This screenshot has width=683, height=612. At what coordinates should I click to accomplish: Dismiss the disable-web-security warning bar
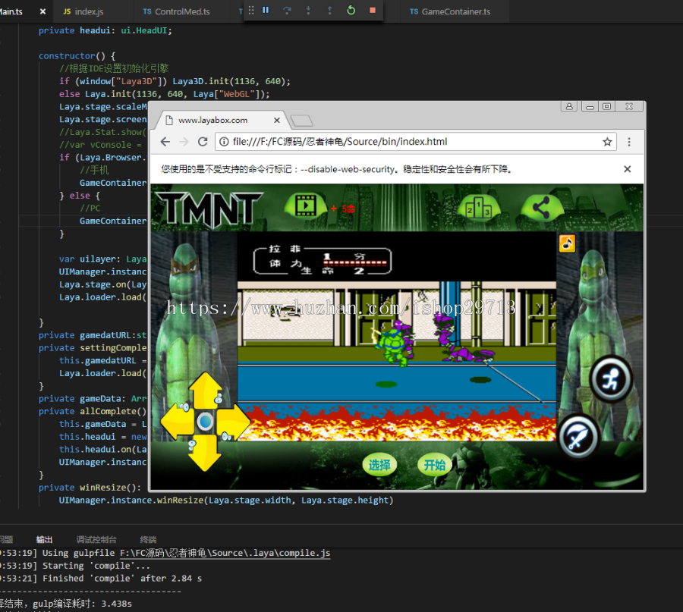tap(628, 169)
